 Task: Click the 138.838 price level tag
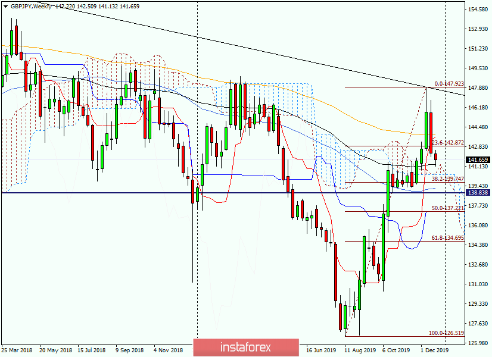pyautogui.click(x=477, y=193)
